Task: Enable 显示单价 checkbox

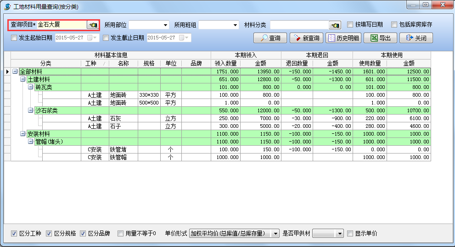Action: [x=350, y=233]
